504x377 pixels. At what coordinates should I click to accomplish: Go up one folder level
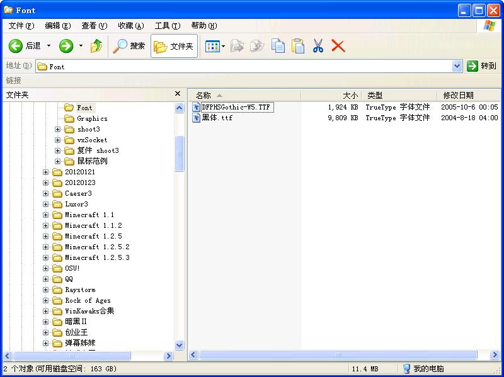pos(96,46)
